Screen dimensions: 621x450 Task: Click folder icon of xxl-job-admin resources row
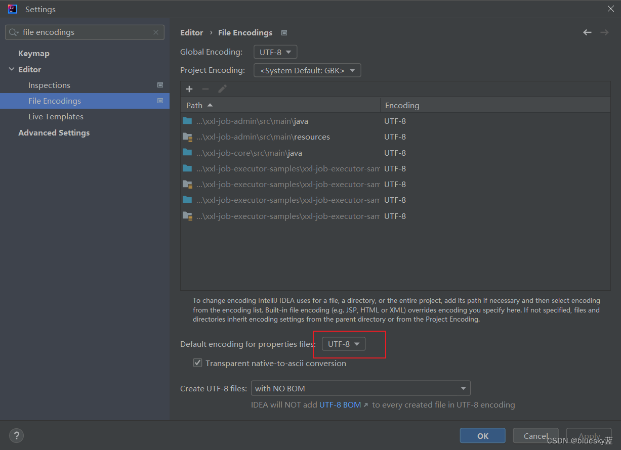(x=187, y=137)
